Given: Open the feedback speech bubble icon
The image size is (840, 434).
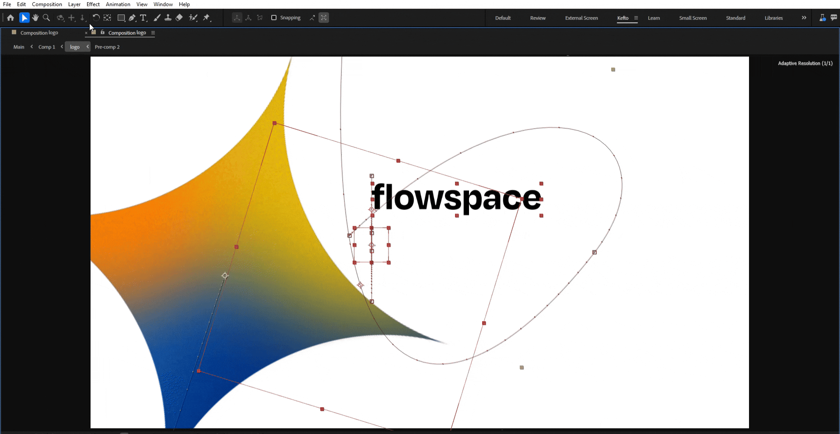Looking at the screenshot, I should tap(834, 18).
